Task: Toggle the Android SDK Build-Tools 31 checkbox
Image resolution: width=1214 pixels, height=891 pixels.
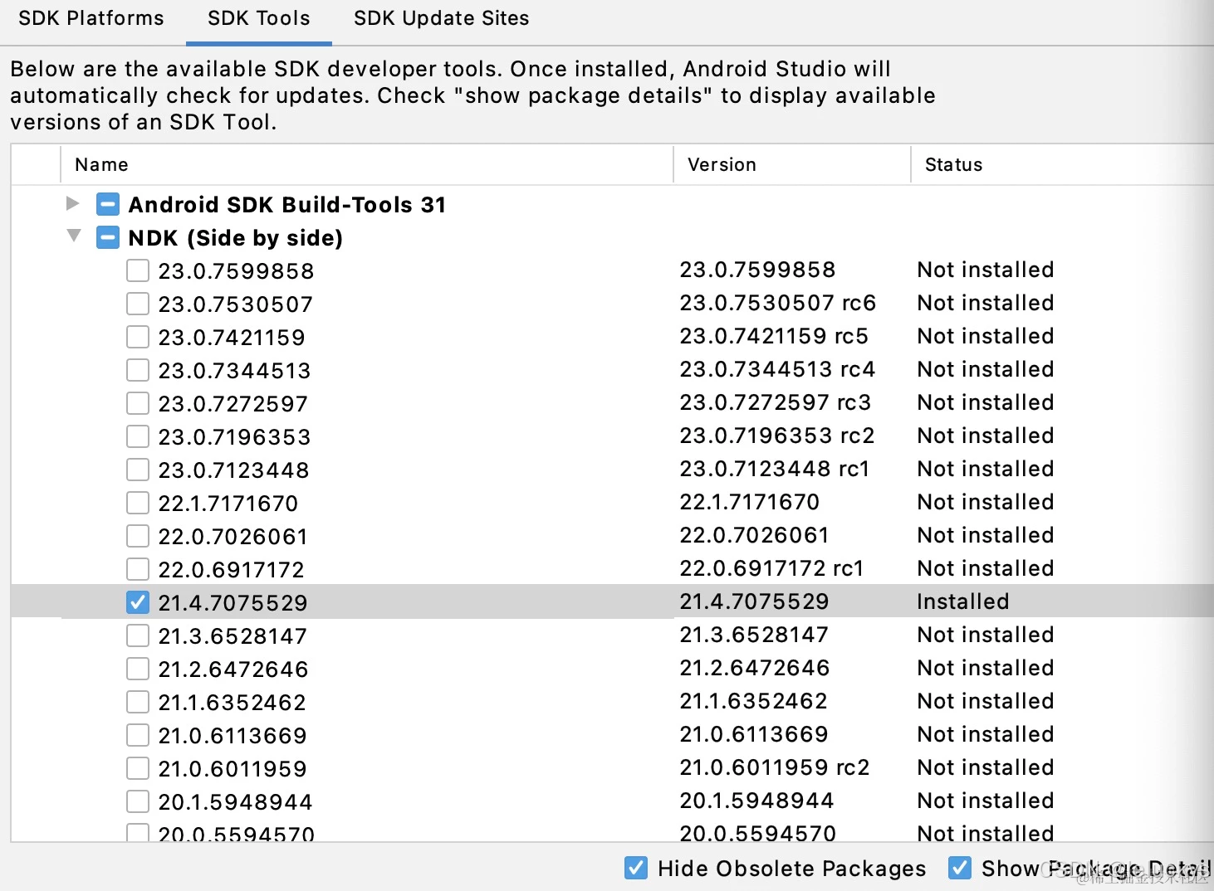Action: pyautogui.click(x=108, y=204)
